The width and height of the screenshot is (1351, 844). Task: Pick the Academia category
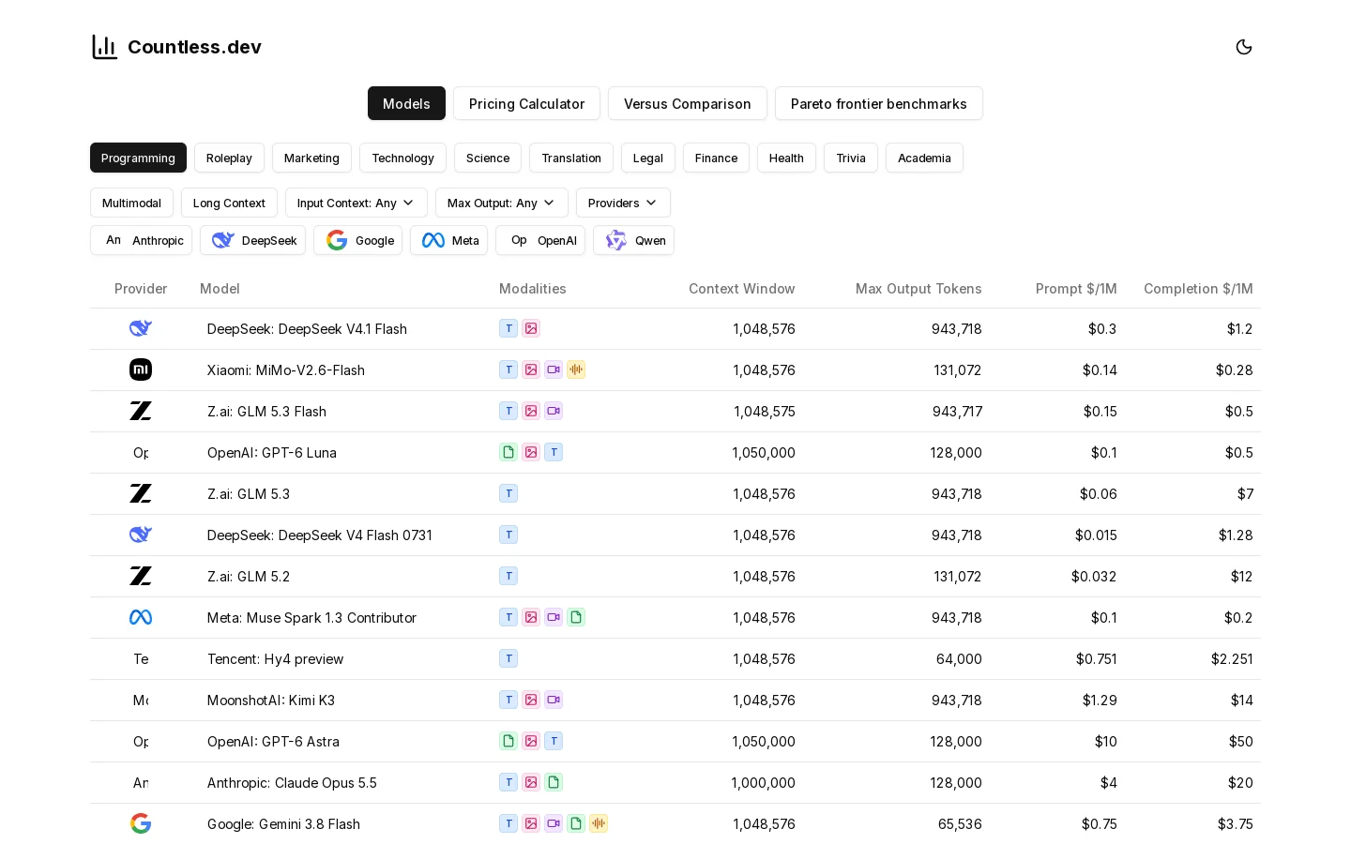click(x=924, y=158)
